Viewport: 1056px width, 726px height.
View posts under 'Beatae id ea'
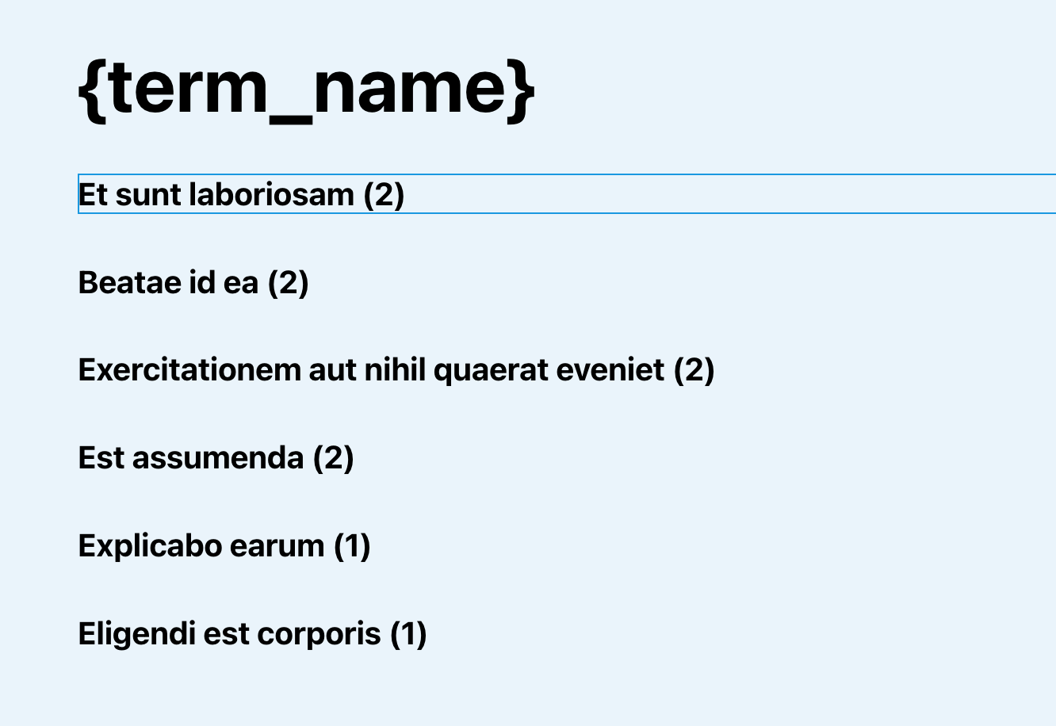[x=193, y=282]
